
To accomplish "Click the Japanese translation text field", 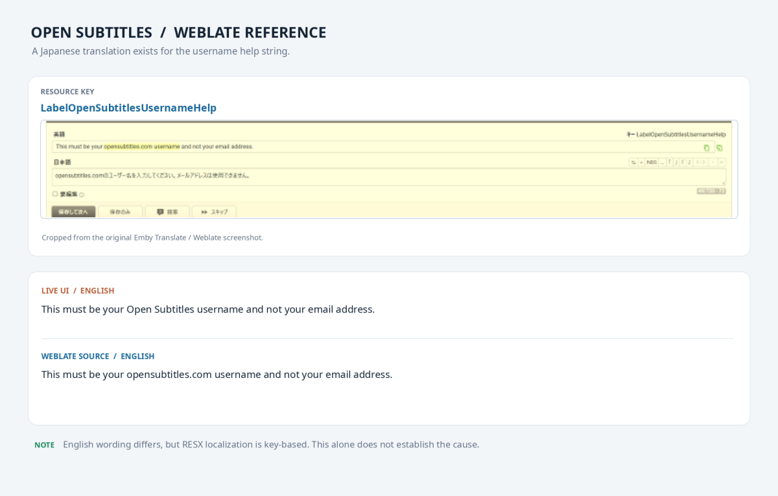I will click(x=389, y=176).
